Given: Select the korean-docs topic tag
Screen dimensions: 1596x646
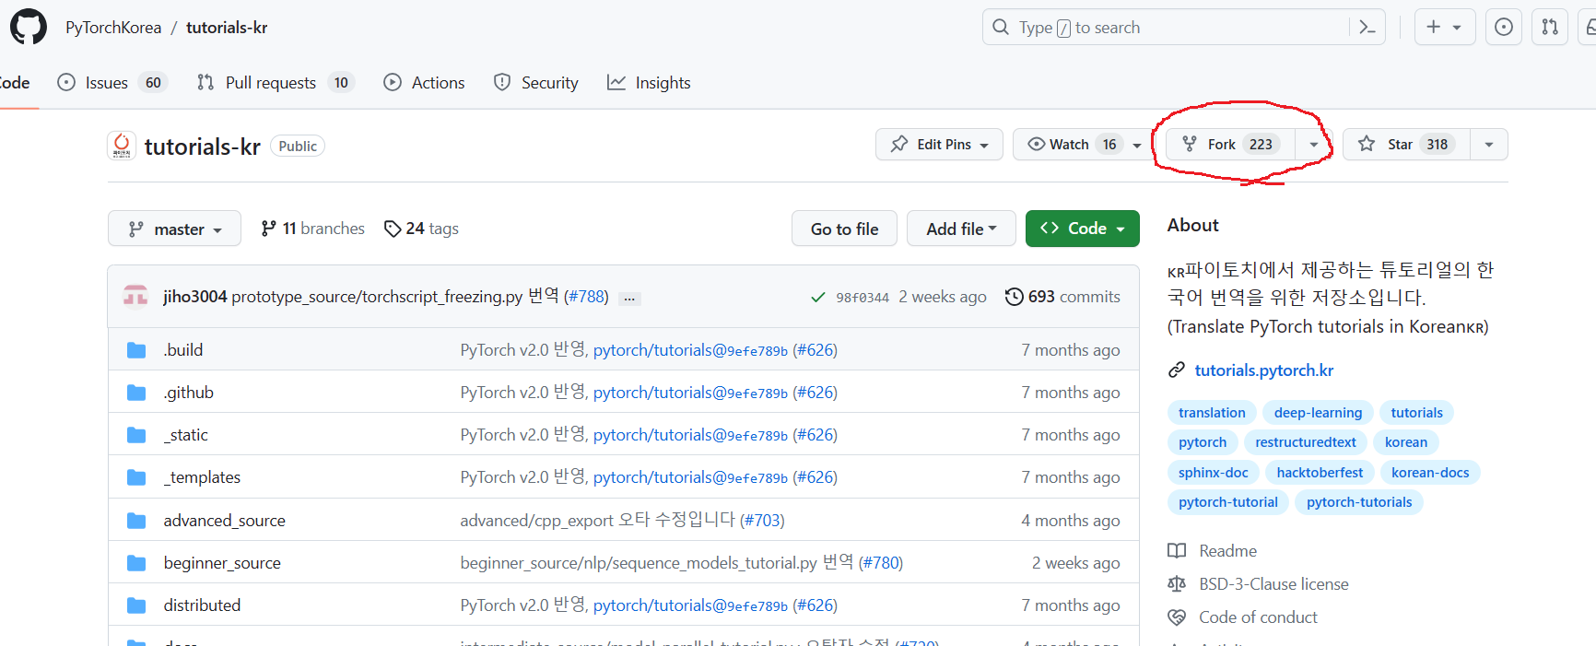Looking at the screenshot, I should pyautogui.click(x=1430, y=473).
